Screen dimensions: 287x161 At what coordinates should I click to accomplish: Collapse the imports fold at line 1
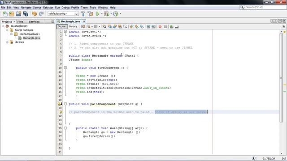click(x=65, y=32)
